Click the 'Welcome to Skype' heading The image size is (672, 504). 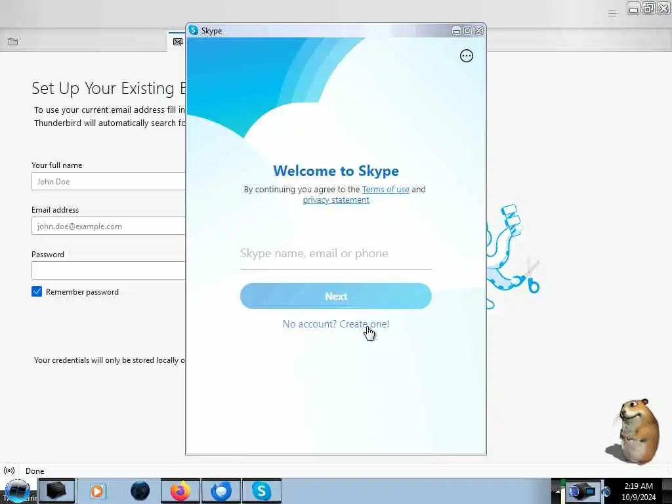pyautogui.click(x=335, y=171)
